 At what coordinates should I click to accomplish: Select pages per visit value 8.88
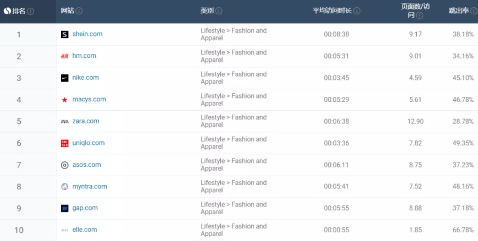[x=415, y=208]
